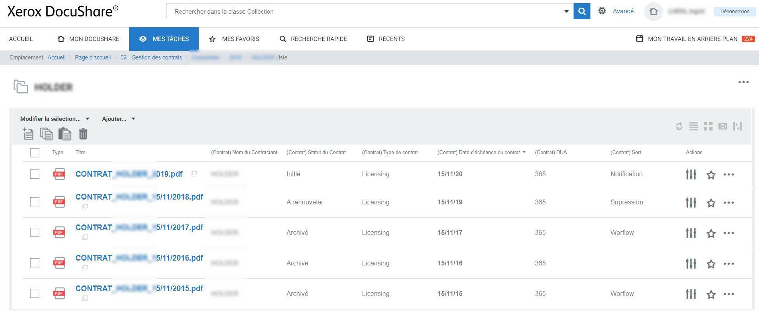
Task: Select the MES TÂCHES tab
Action: point(164,39)
